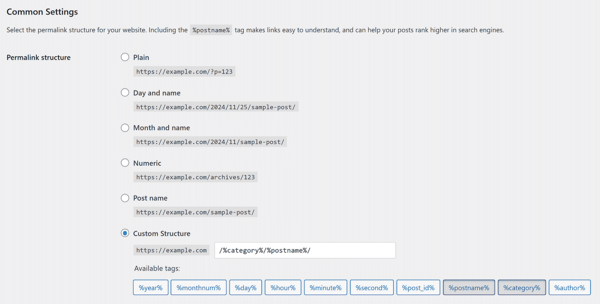Screen dimensions: 600x304
Task: Click the https://example.com/sample-post/ example URL
Action: click(195, 212)
